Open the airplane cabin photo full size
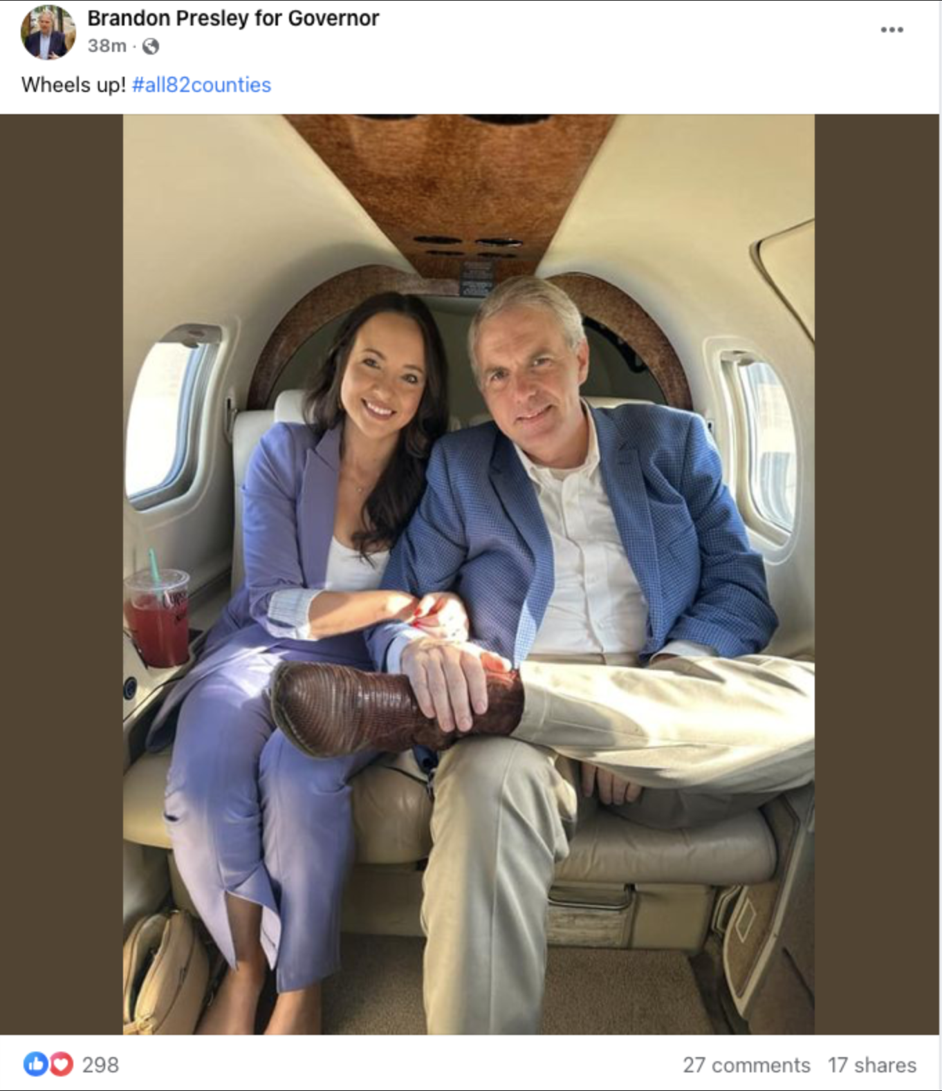The height and width of the screenshot is (1091, 942). pyautogui.click(x=469, y=574)
